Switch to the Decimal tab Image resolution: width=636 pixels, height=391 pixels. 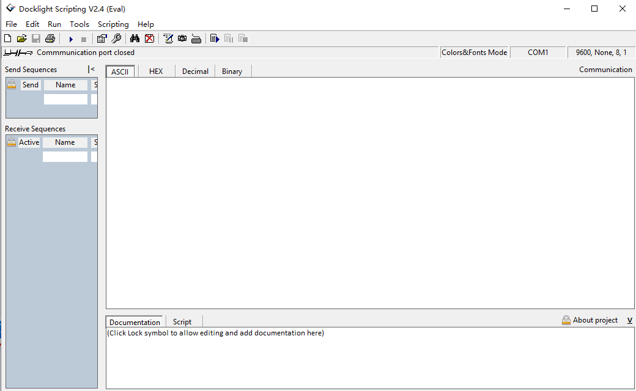[x=195, y=71]
